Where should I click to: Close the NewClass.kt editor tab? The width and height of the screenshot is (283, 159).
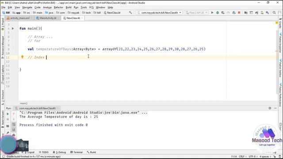tap(82, 18)
